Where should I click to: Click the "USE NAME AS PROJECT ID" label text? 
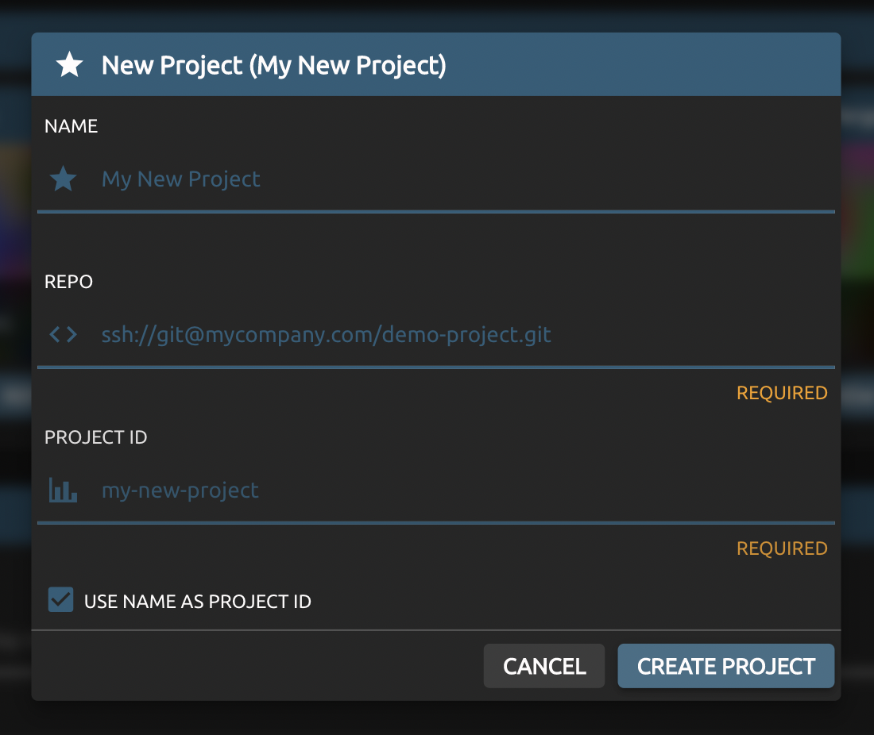(198, 602)
